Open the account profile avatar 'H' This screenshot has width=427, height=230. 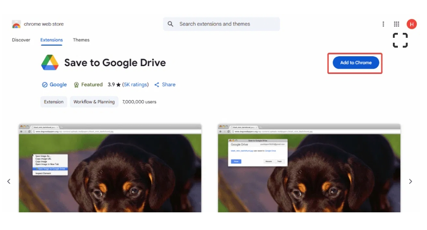411,24
